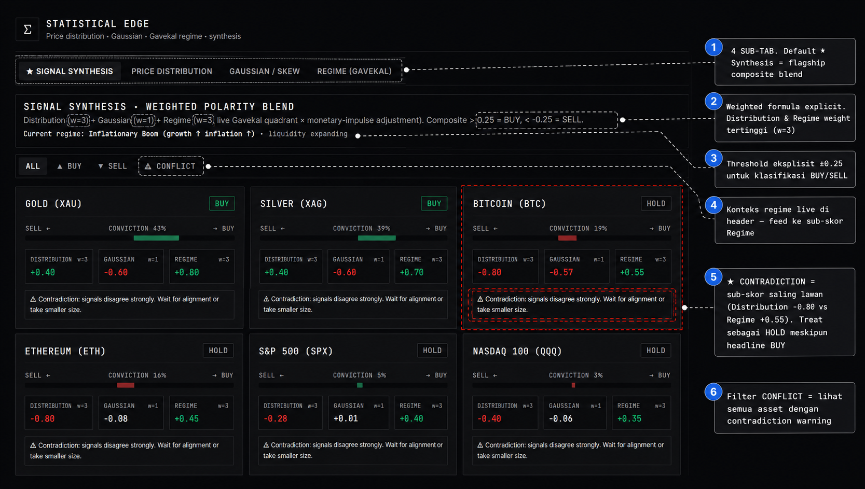Click the Sigma Statistical Edge logo icon
This screenshot has height=489, width=865.
(x=28, y=30)
